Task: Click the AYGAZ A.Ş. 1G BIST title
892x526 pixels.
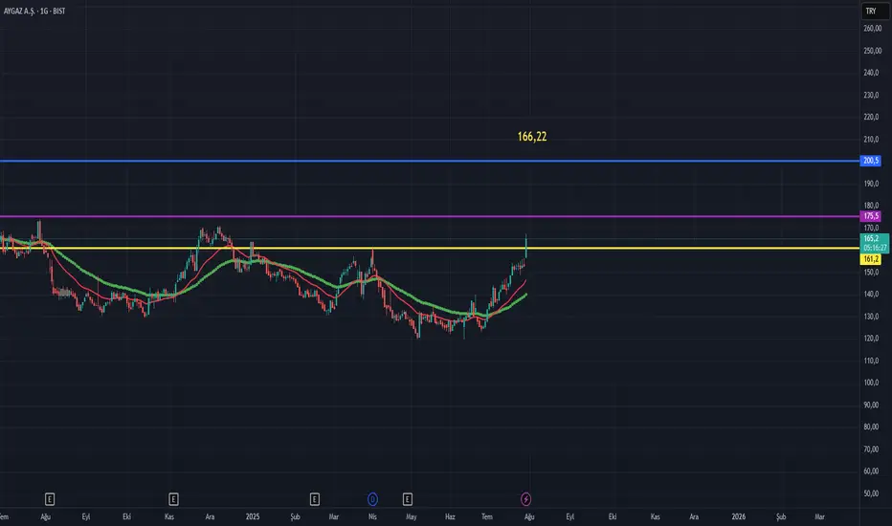Action: pos(34,11)
